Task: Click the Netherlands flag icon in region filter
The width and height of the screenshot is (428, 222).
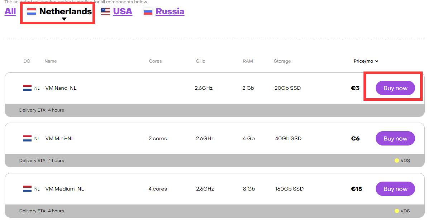Action: pyautogui.click(x=32, y=11)
